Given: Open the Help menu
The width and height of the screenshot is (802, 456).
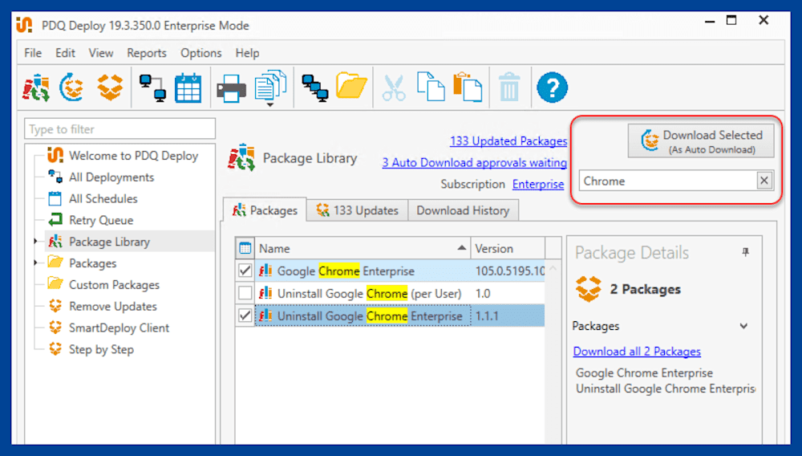Looking at the screenshot, I should click(x=247, y=53).
